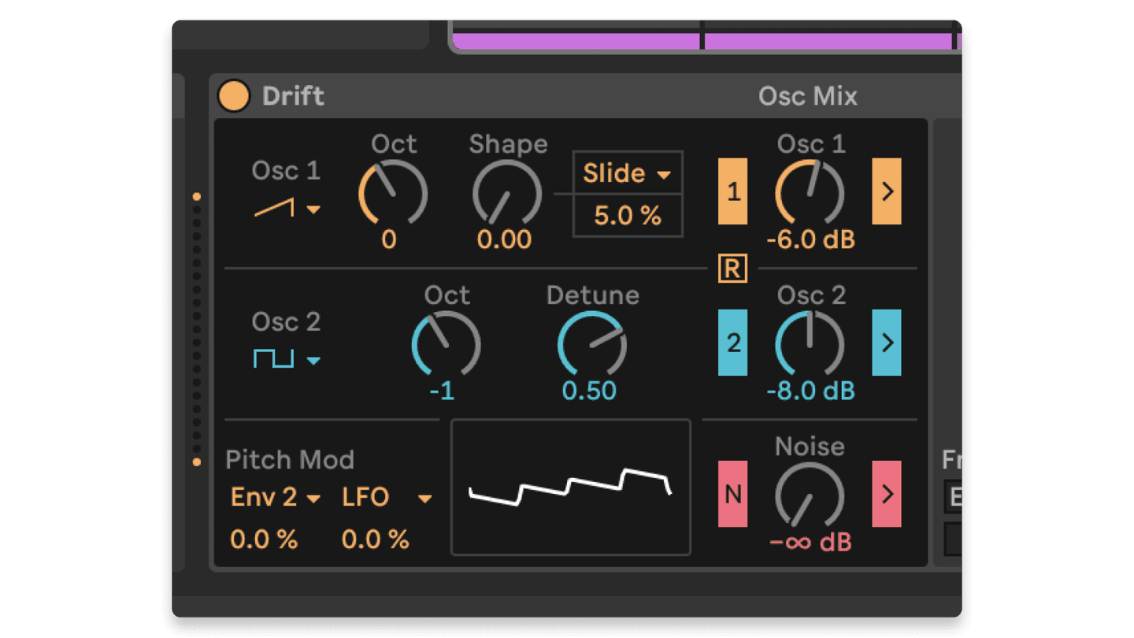Click the Noise filter routing arrow

[886, 494]
